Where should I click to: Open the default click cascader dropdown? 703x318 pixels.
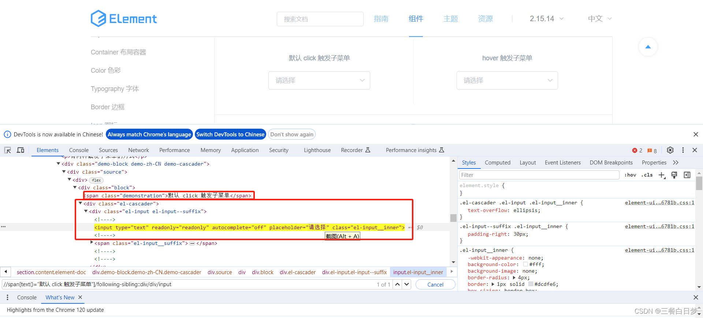pos(319,80)
